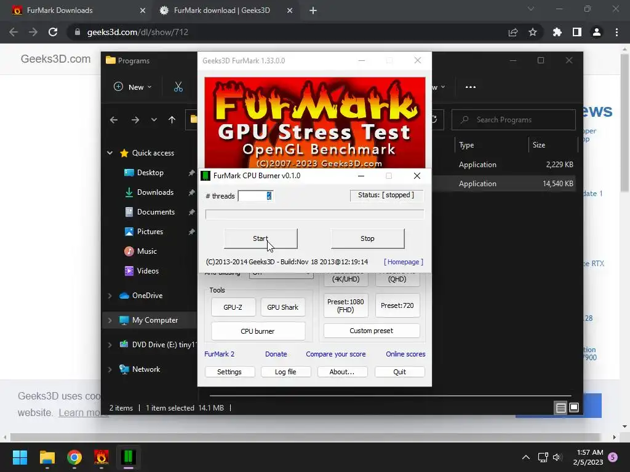Open FurMark Settings

(229, 372)
